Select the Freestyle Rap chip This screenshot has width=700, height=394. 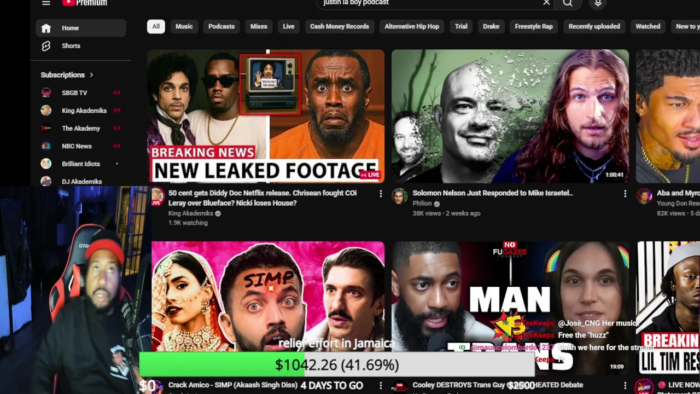(534, 26)
